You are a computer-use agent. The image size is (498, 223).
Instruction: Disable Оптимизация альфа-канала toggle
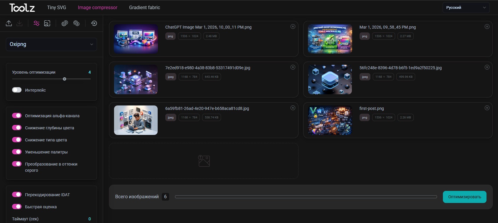17,115
